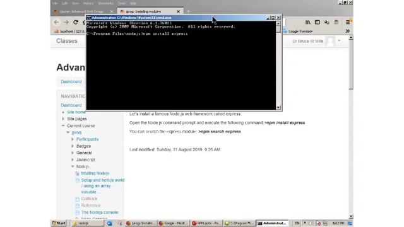This screenshot has height=227, width=404.
Task: Close the 'jprog: Installing modules' tab
Action: point(178,11)
